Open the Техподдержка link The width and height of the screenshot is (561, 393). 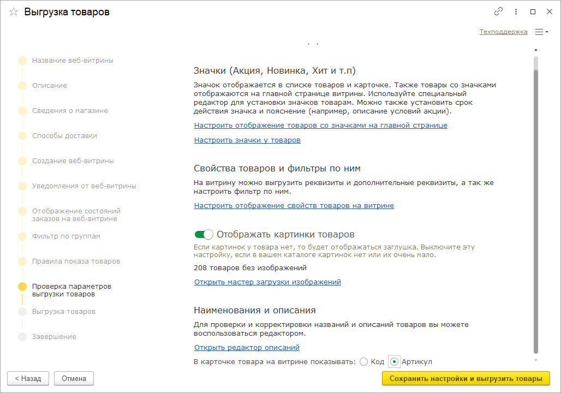pyautogui.click(x=503, y=32)
